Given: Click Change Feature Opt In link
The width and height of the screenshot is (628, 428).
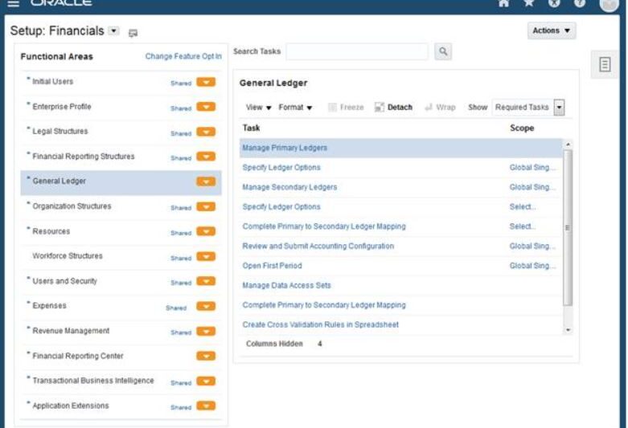Looking at the screenshot, I should [183, 56].
